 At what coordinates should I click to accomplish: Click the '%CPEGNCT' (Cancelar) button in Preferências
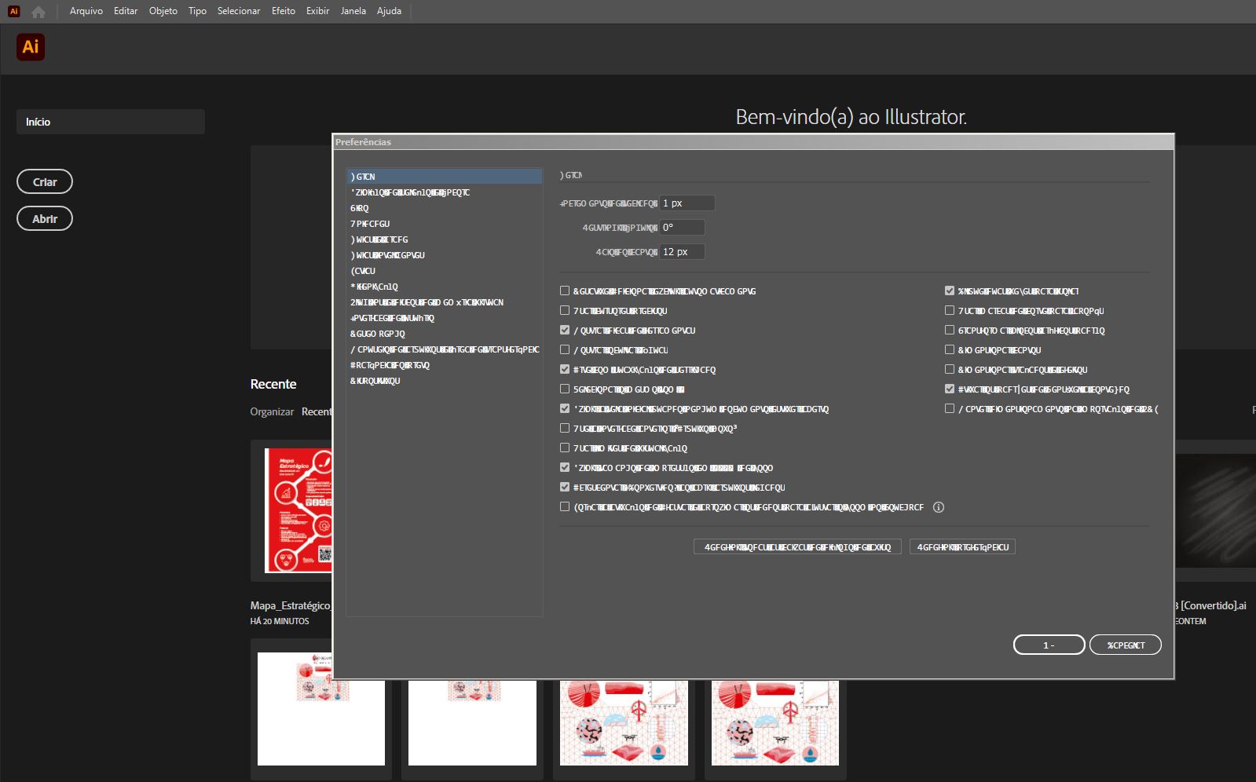point(1126,645)
